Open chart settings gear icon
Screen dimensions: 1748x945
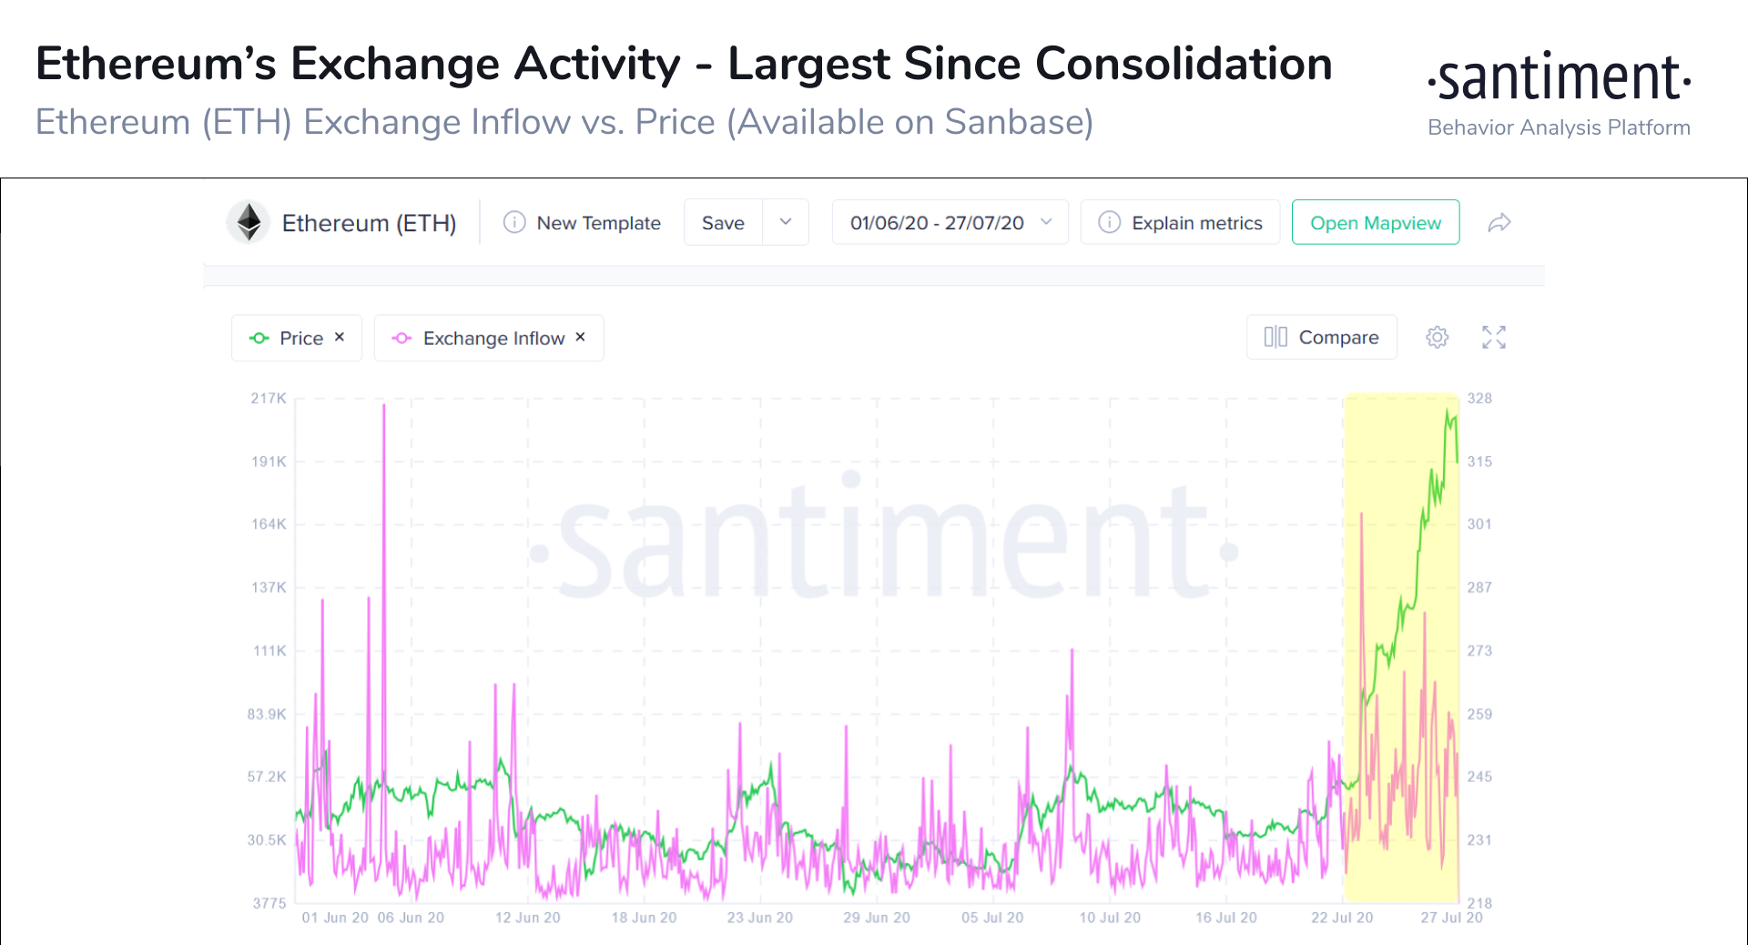point(1437,337)
